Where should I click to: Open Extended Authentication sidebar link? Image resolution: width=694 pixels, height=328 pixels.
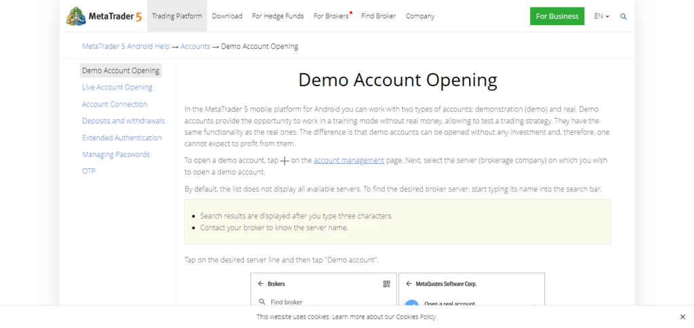(x=122, y=138)
